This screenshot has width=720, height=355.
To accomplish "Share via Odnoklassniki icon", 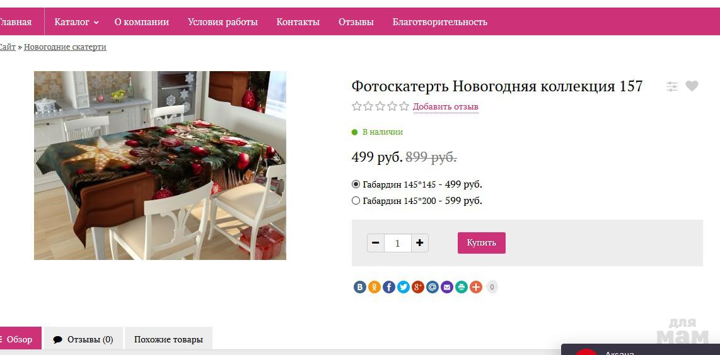I will [375, 287].
